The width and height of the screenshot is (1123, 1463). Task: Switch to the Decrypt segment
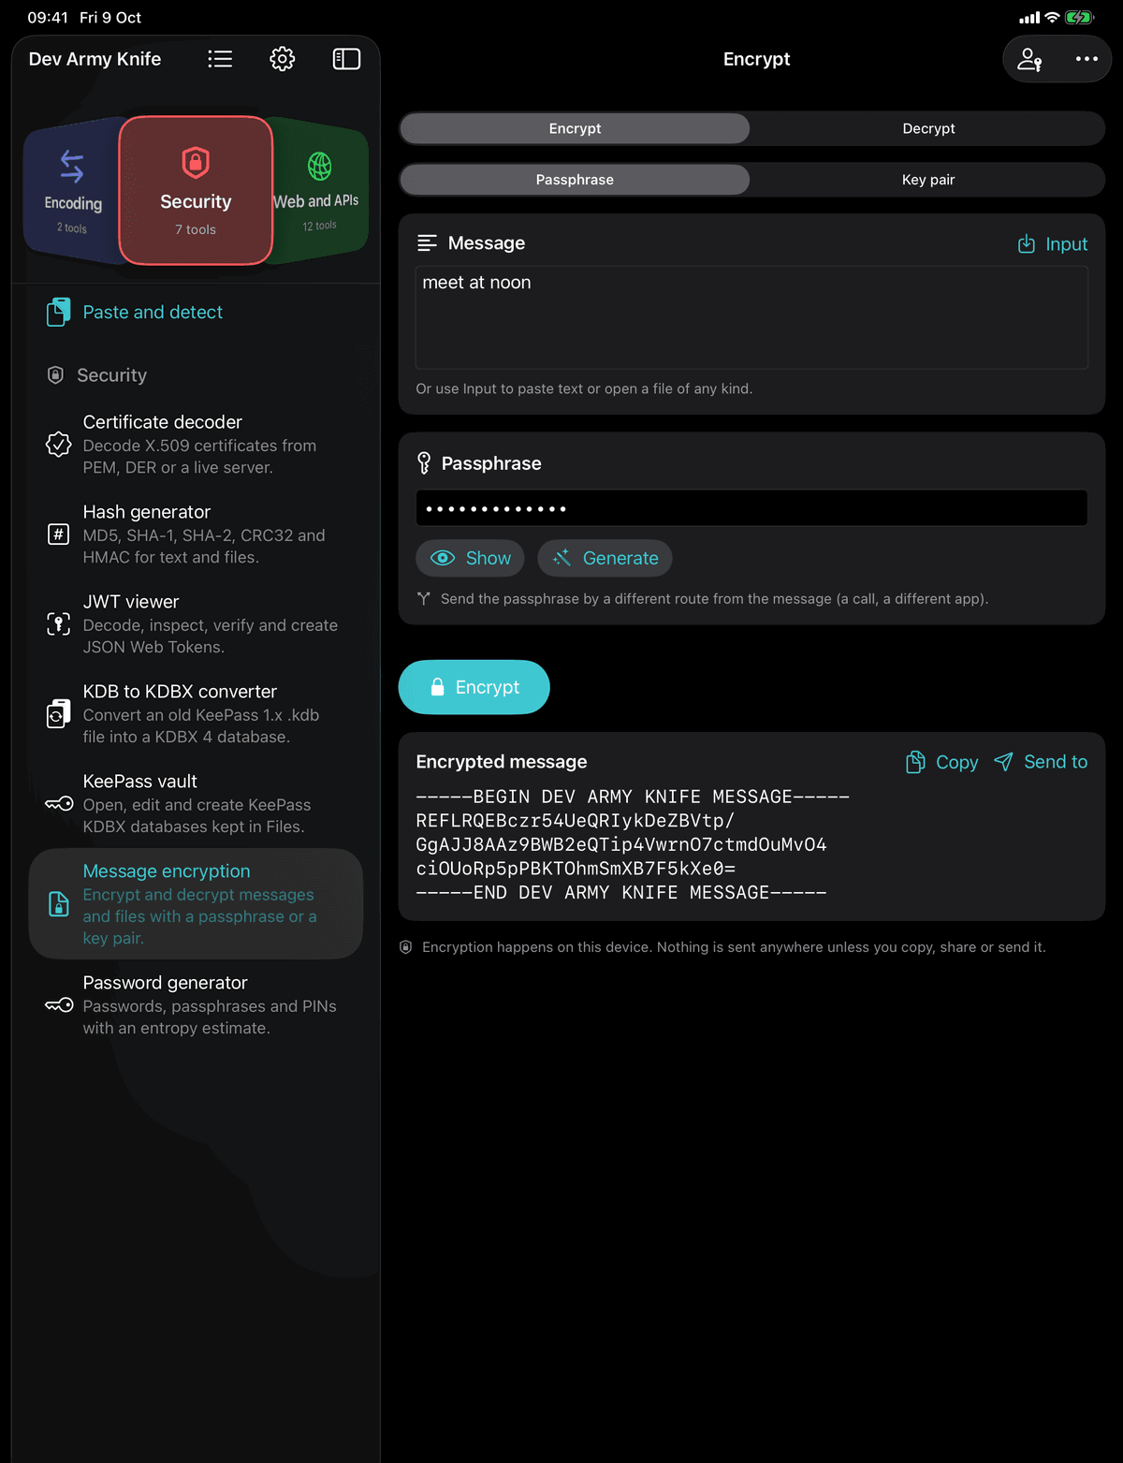928,128
